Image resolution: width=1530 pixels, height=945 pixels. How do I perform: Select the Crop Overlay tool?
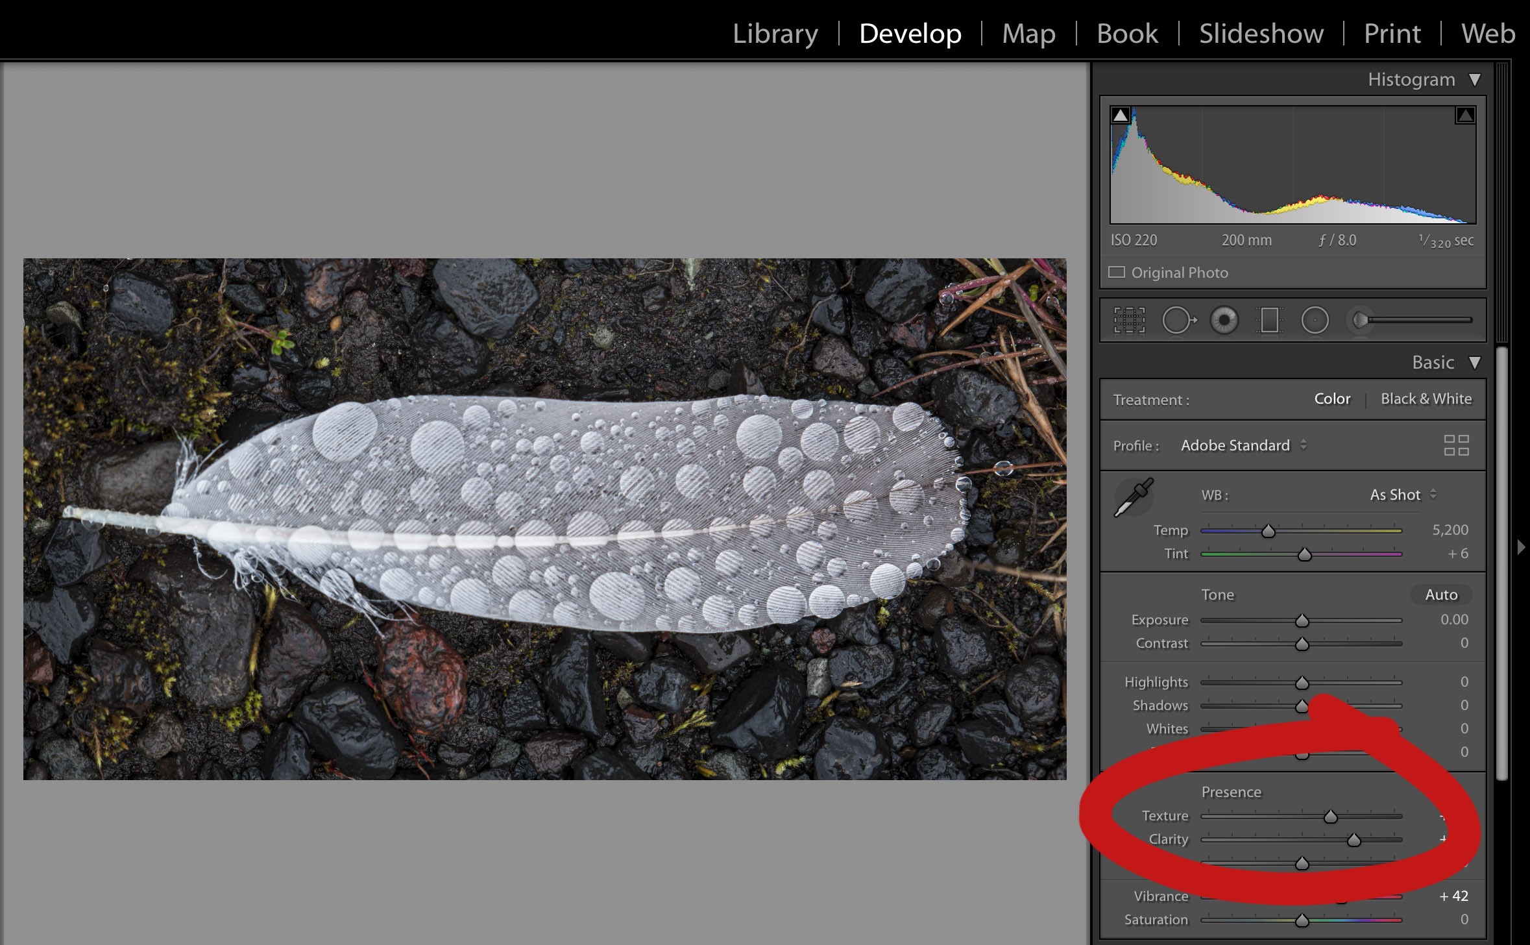1129,321
